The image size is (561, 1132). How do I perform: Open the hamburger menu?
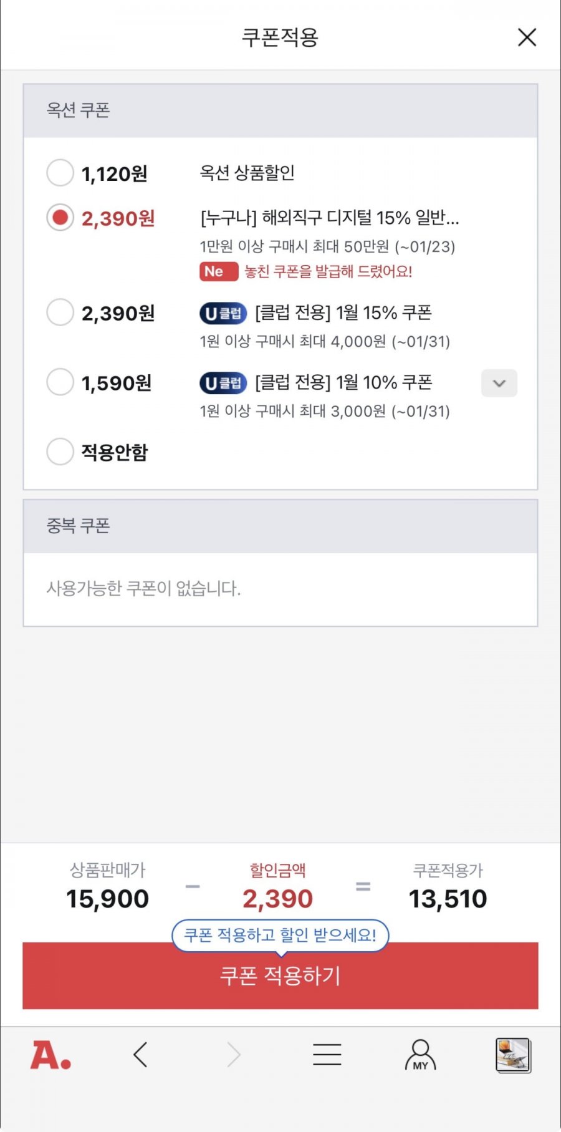click(x=327, y=1055)
